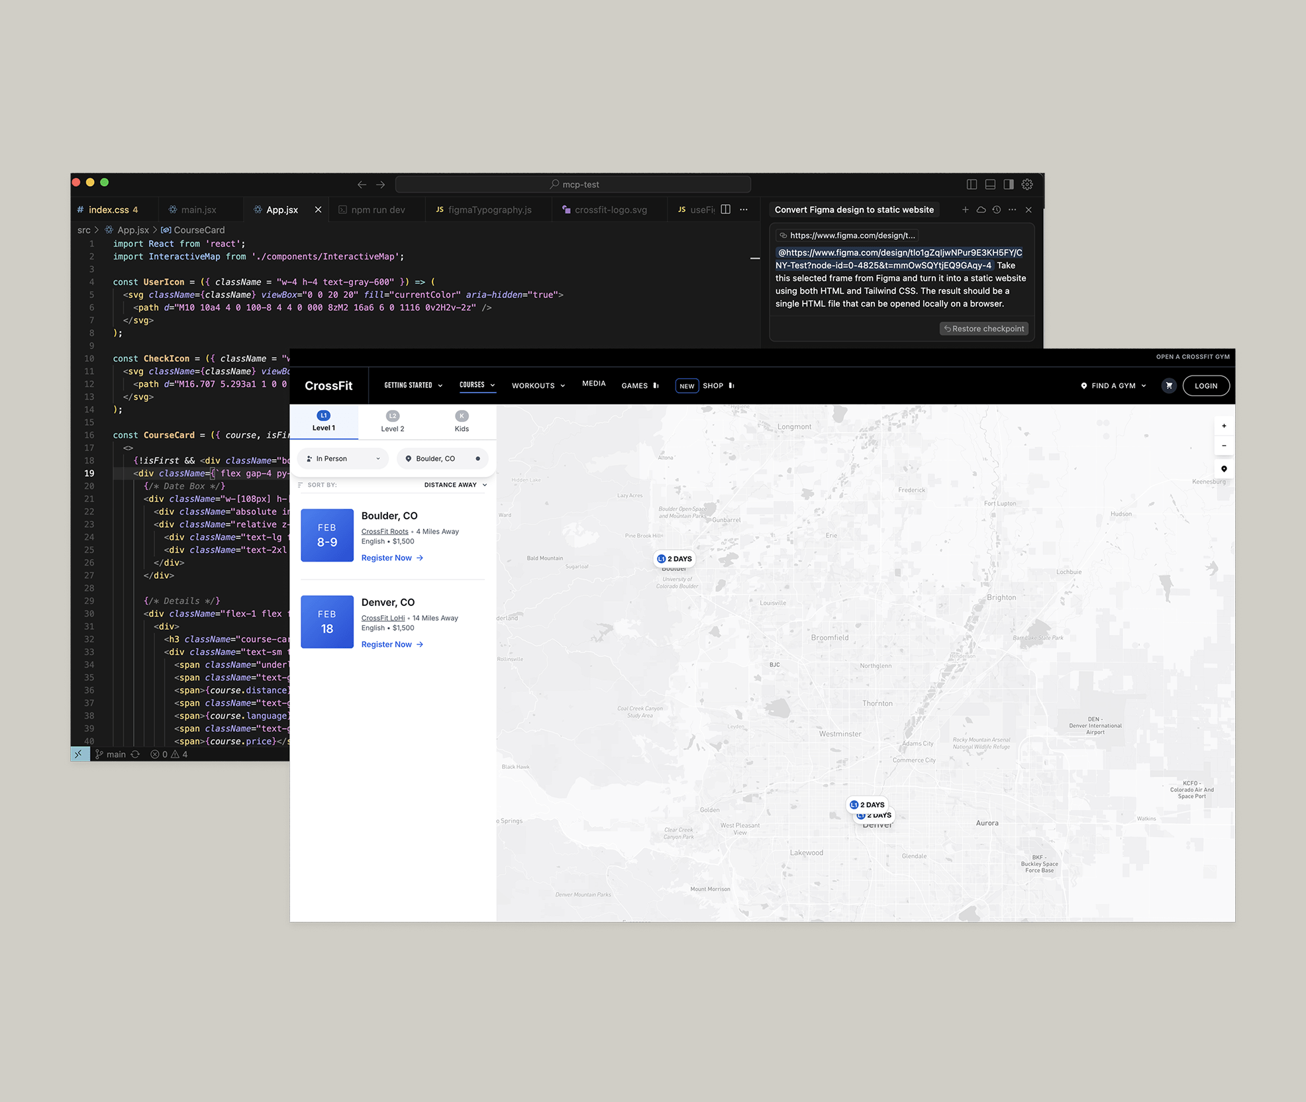The height and width of the screenshot is (1102, 1306).
Task: Open Shop nav item
Action: coord(718,386)
